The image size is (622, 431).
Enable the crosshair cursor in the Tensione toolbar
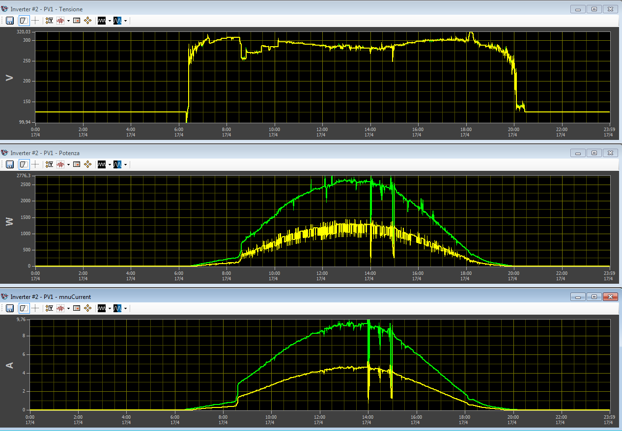[35, 21]
